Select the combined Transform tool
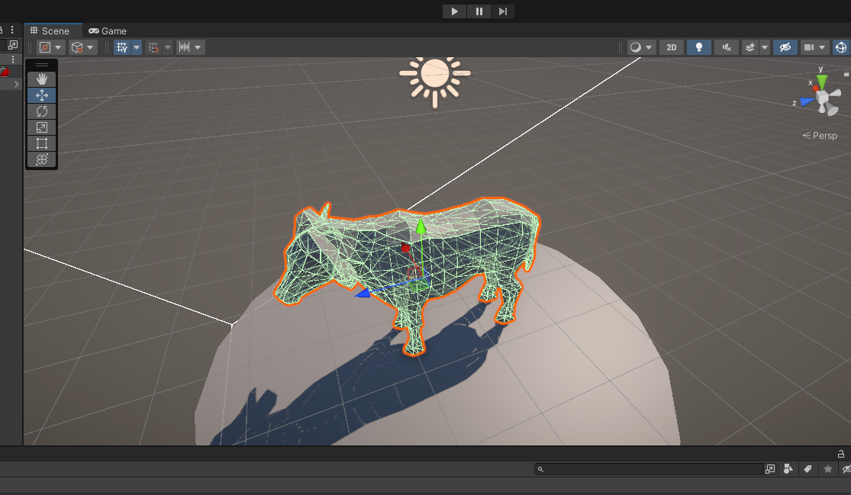The width and height of the screenshot is (851, 495). click(42, 159)
